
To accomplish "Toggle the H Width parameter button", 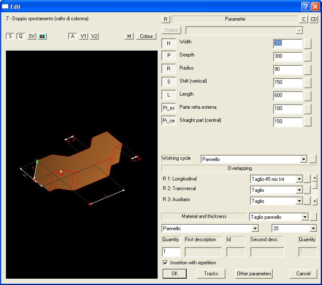I will 169,43.
